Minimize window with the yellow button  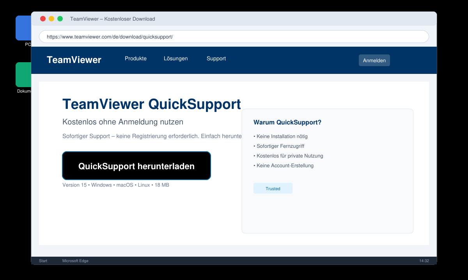[51, 19]
